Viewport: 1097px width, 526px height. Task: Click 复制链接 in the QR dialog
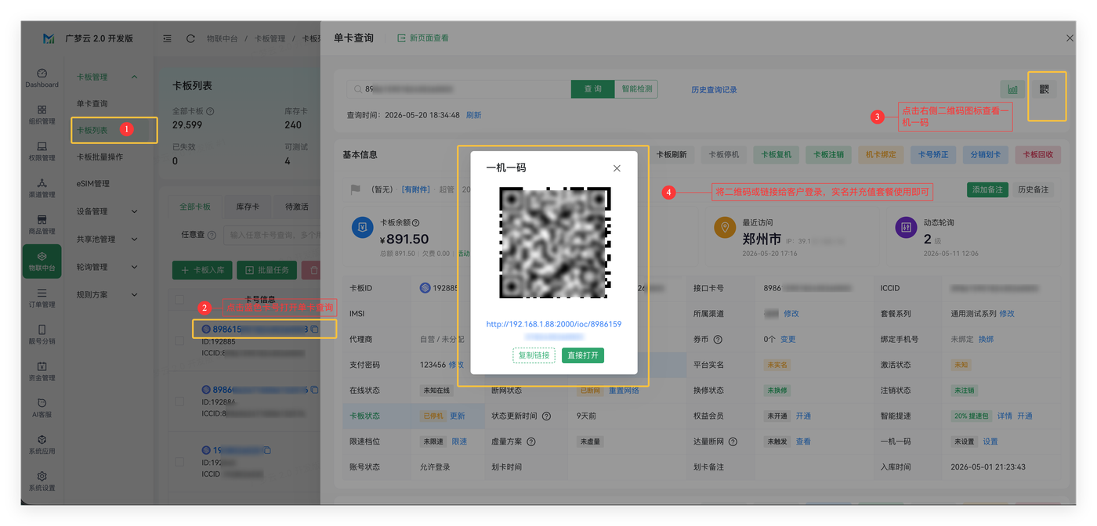click(534, 355)
